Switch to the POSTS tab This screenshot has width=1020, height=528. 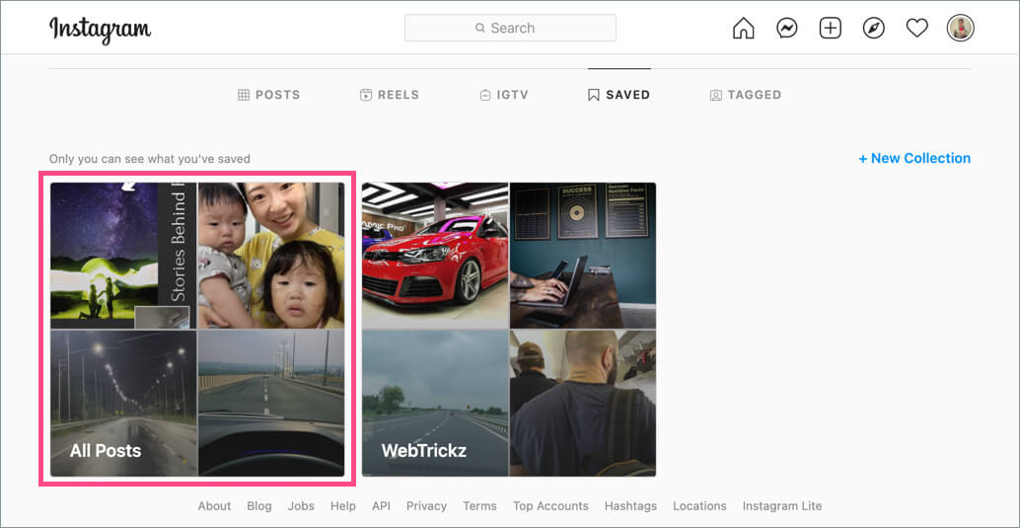coord(268,95)
